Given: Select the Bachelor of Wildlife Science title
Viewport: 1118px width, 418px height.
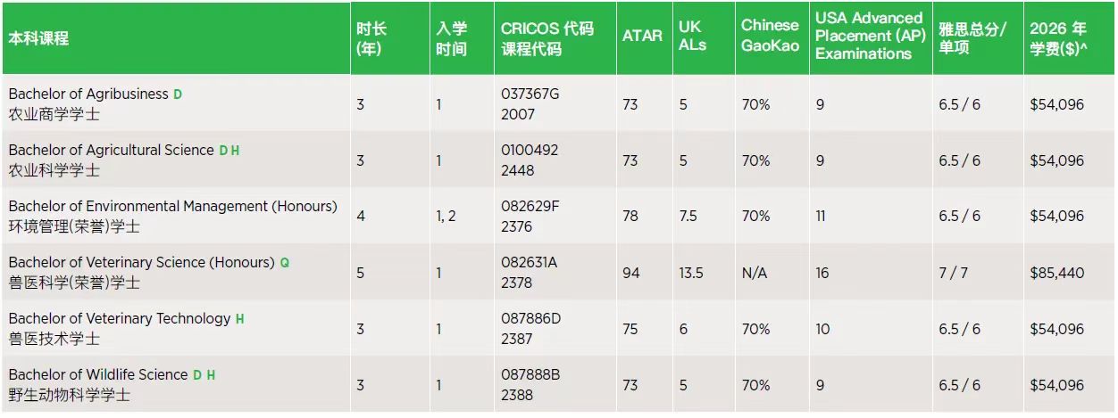Looking at the screenshot, I should 98,375.
